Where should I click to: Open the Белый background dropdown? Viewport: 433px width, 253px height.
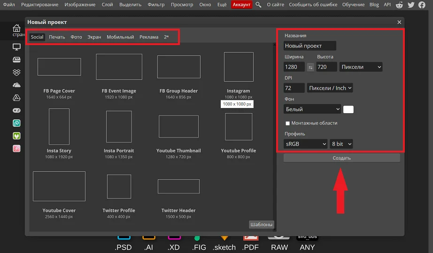[312, 109]
